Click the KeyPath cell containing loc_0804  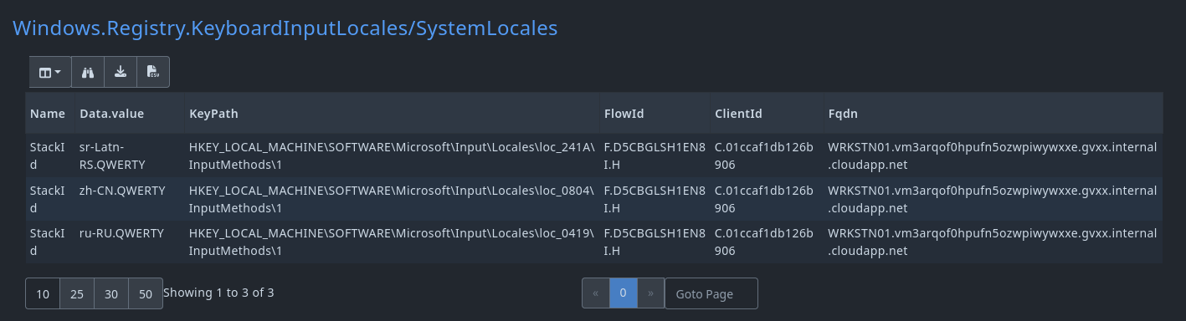pos(392,199)
